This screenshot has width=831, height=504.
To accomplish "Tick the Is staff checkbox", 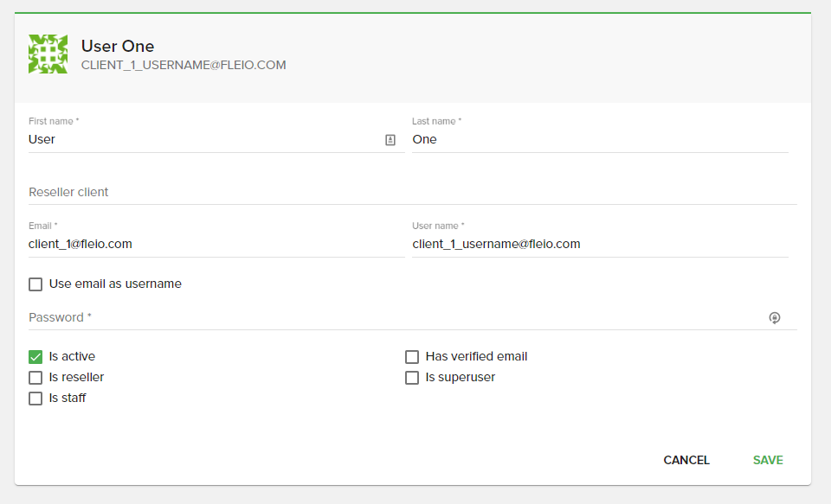I will click(35, 399).
